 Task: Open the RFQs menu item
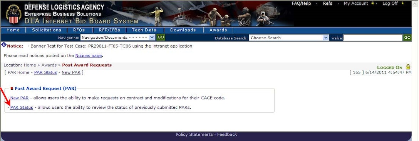pyautogui.click(x=79, y=30)
